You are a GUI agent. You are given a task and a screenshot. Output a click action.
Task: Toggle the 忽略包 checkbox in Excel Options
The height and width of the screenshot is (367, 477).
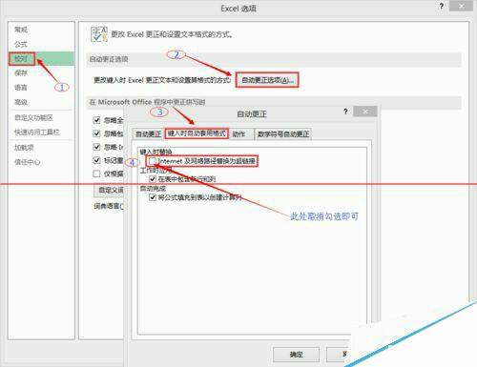coord(96,133)
